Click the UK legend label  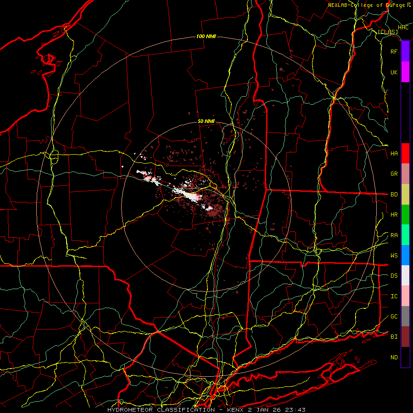click(x=394, y=72)
